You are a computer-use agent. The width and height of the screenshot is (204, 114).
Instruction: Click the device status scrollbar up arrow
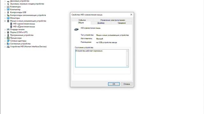click(127, 51)
